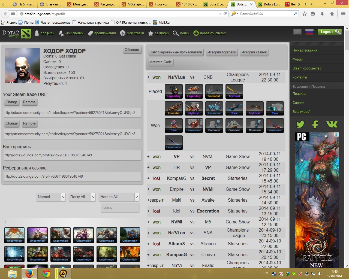
Task: Click the Activate Code button
Action: 161,62
